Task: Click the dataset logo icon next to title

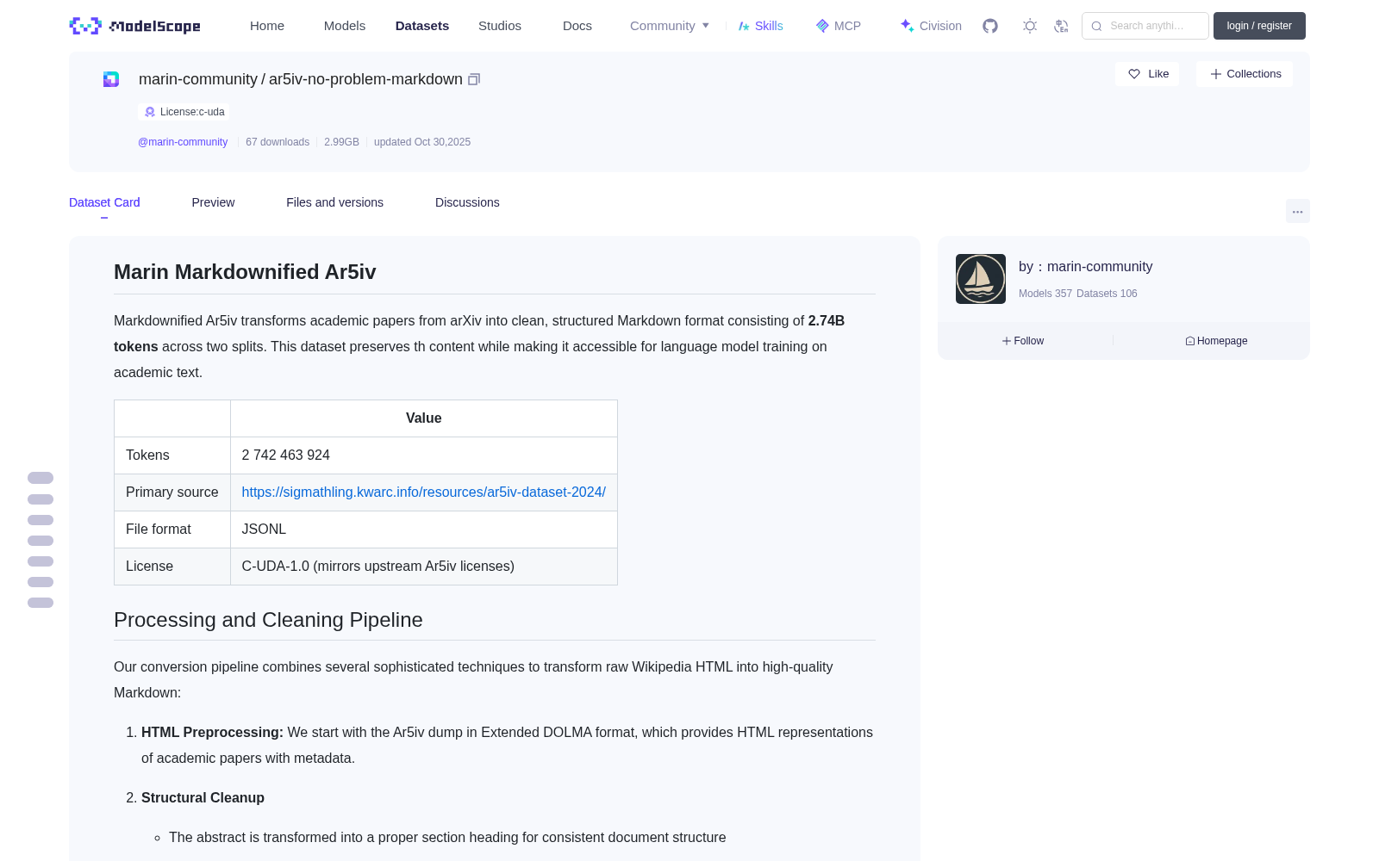Action: [x=111, y=79]
